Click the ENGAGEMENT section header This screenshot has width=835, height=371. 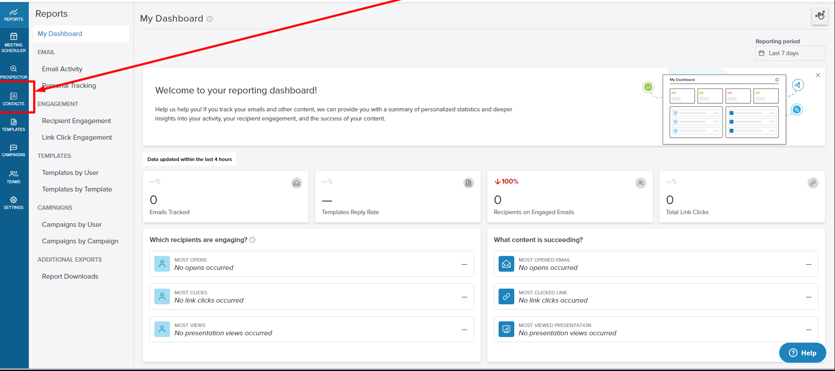point(58,104)
